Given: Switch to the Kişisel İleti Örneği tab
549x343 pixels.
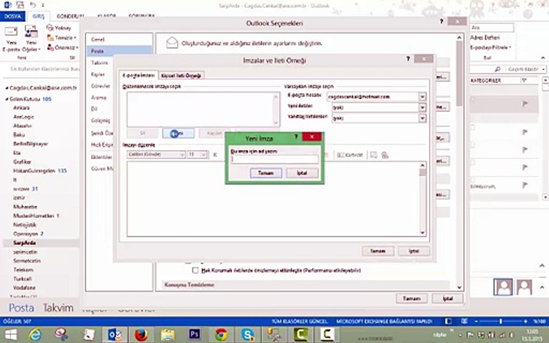Looking at the screenshot, I should (x=181, y=76).
